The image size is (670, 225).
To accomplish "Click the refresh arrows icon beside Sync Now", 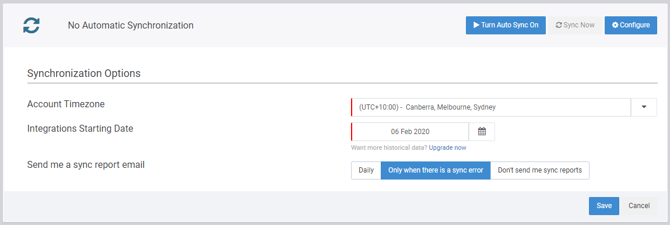I will (x=559, y=25).
